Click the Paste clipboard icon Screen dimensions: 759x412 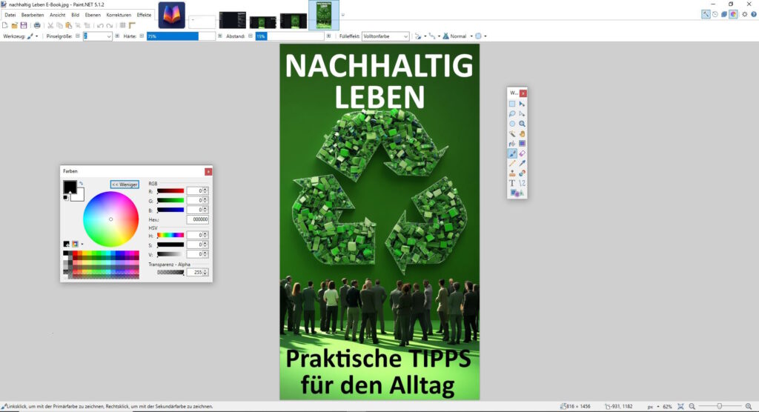coord(69,25)
